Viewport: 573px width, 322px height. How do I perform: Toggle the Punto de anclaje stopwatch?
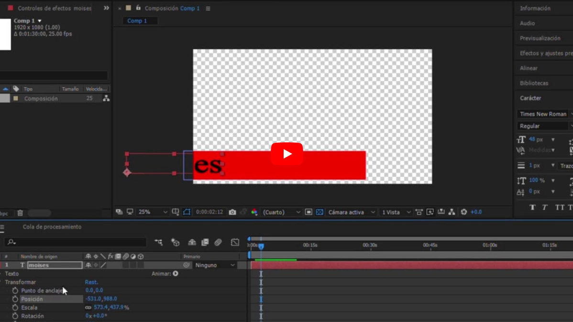pos(15,290)
